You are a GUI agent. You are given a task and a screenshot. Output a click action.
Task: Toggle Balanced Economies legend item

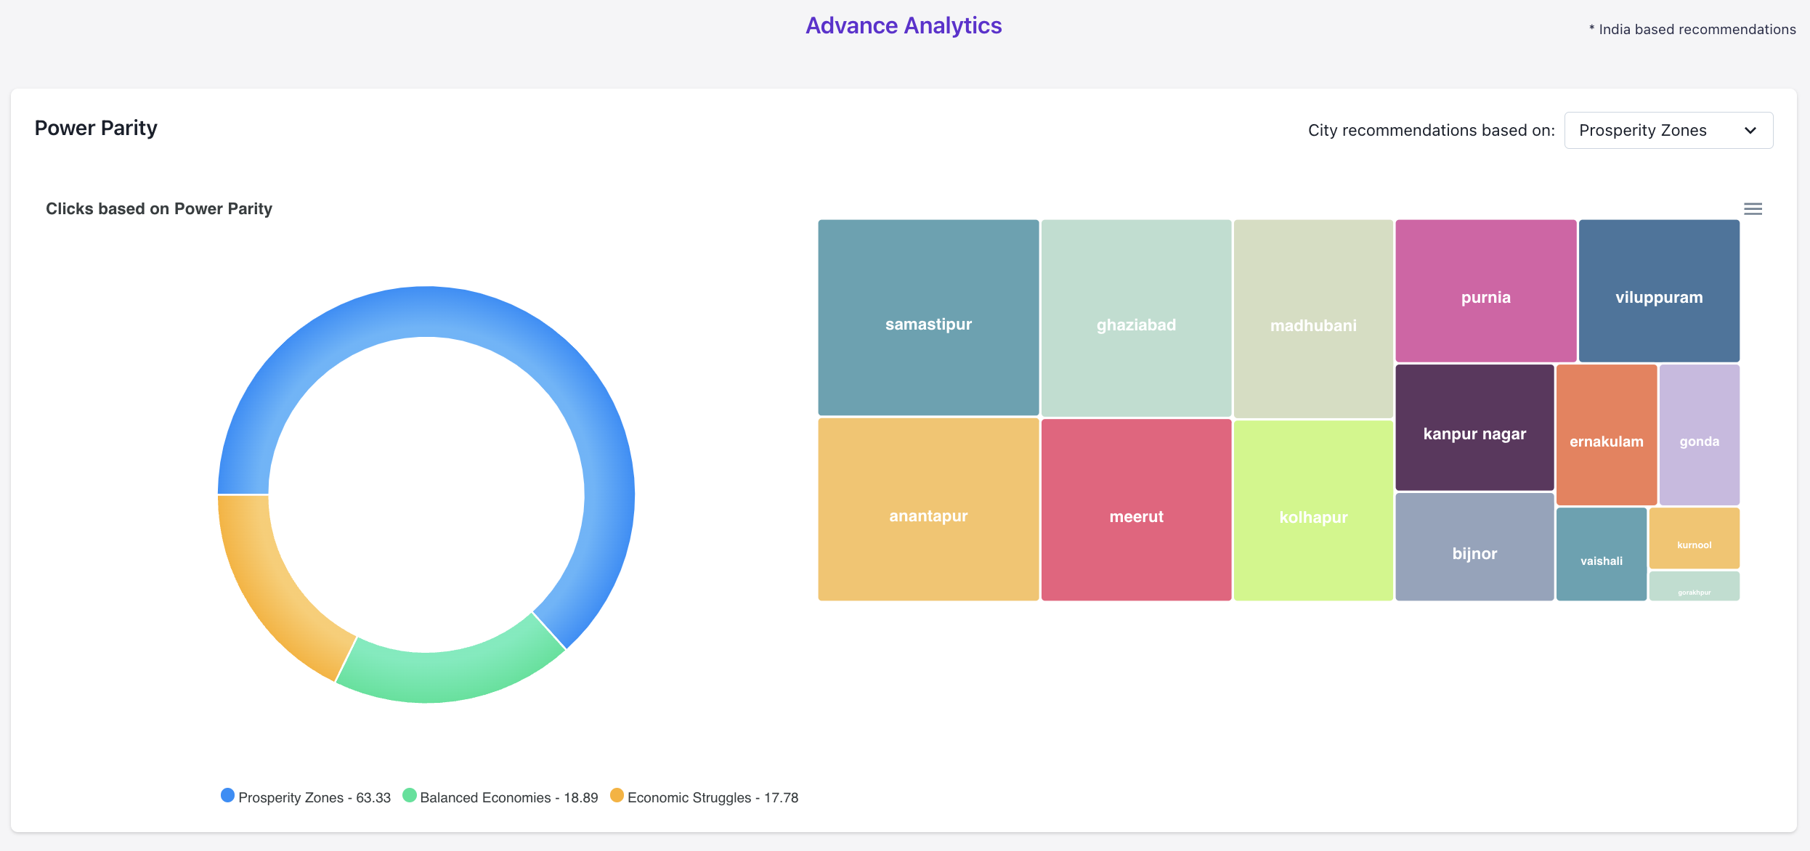pos(508,797)
